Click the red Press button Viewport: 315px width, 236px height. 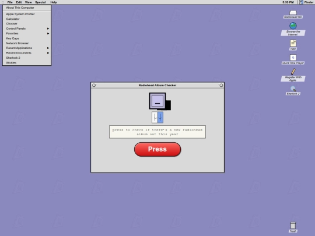[x=157, y=149]
